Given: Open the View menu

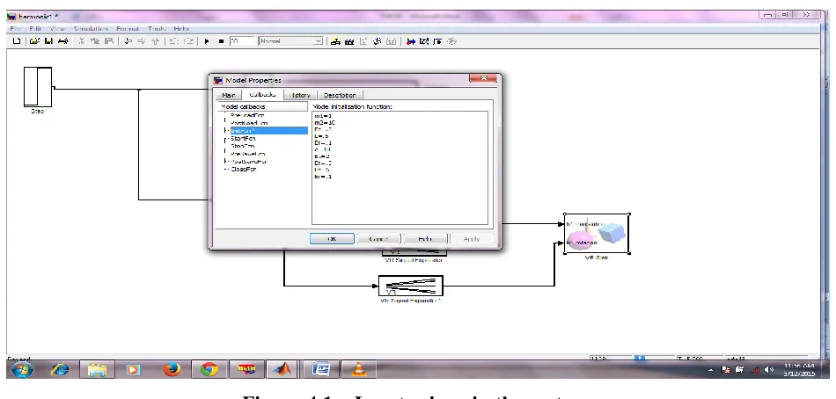Looking at the screenshot, I should pyautogui.click(x=57, y=29).
